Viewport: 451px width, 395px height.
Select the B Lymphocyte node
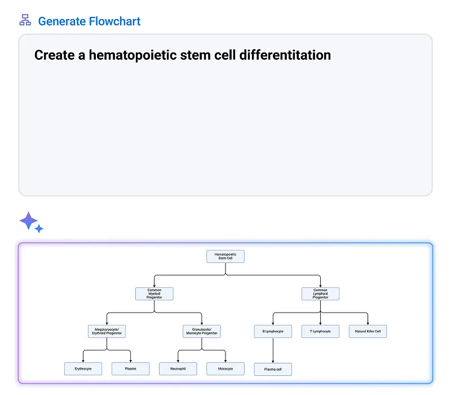tap(273, 331)
